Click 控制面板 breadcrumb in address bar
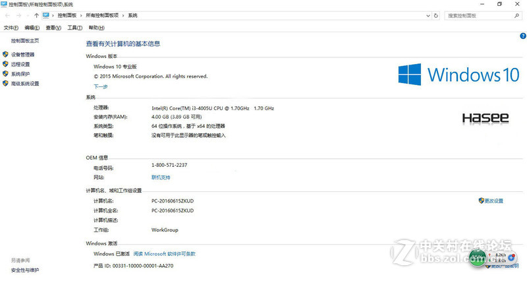 point(67,15)
